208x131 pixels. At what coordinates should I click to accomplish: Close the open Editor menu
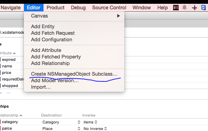[x=34, y=8]
